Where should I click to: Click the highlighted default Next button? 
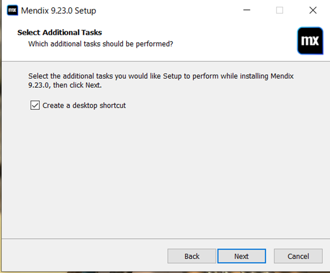coord(242,256)
